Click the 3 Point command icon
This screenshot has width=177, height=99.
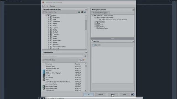point(44,75)
